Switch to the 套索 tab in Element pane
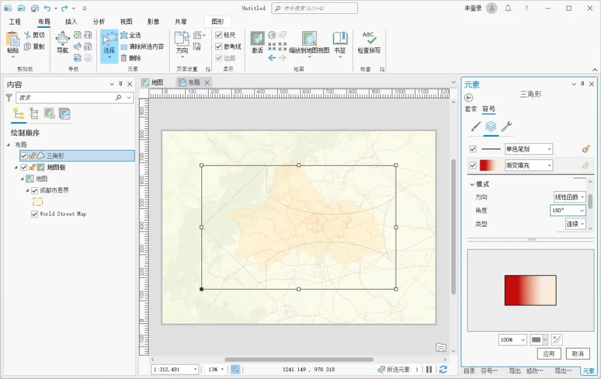The height and width of the screenshot is (379, 601). click(x=471, y=109)
